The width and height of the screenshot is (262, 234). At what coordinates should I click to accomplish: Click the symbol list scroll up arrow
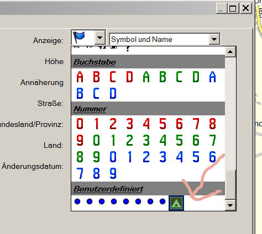[230, 52]
